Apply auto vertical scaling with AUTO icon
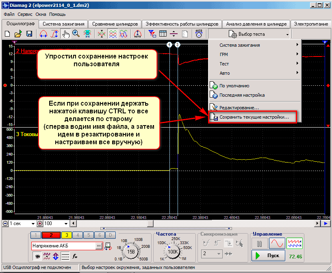 (x=138, y=34)
